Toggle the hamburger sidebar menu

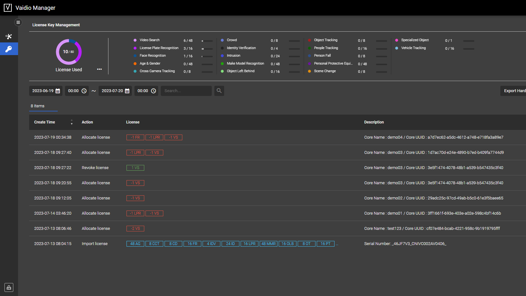(x=18, y=22)
